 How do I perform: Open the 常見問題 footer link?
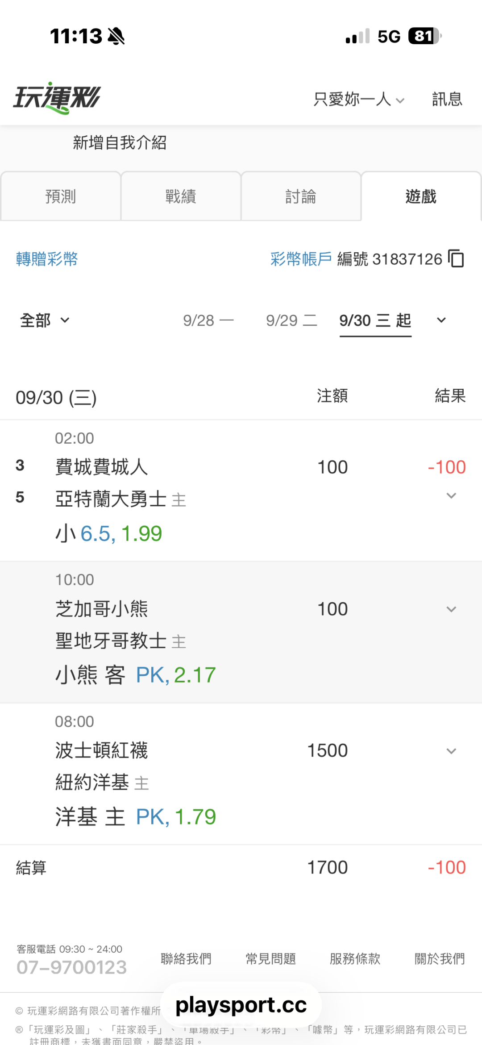point(270,958)
